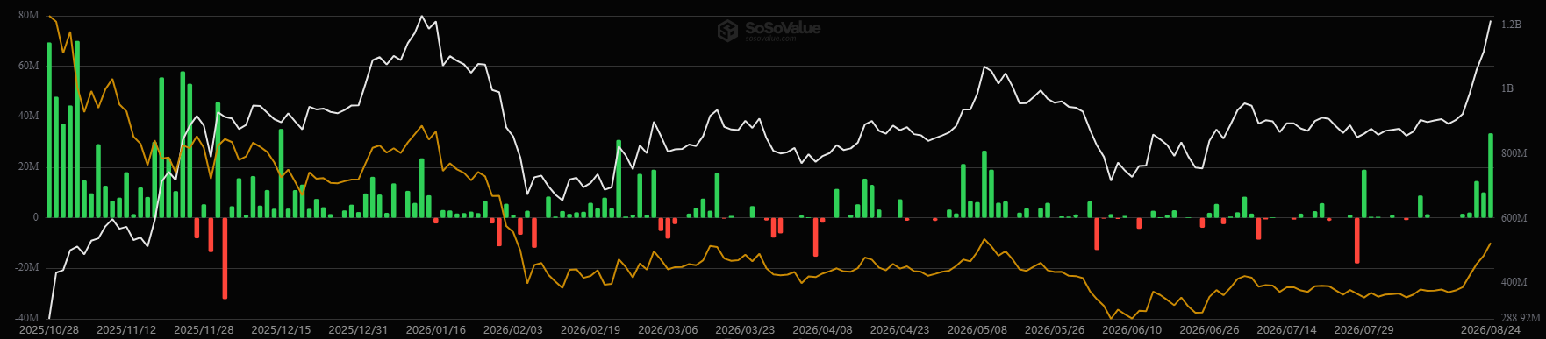1546x339 pixels.
Task: Select the tallest red outflow bar near 2025/11/28
Action: click(225, 258)
